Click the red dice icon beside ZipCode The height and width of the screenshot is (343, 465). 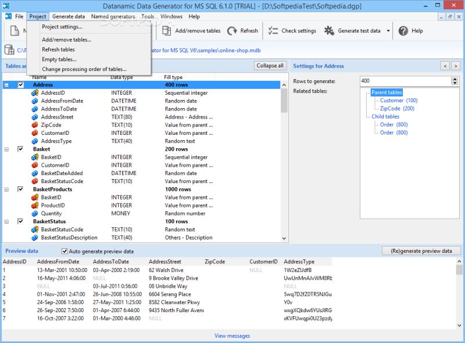tap(34, 124)
